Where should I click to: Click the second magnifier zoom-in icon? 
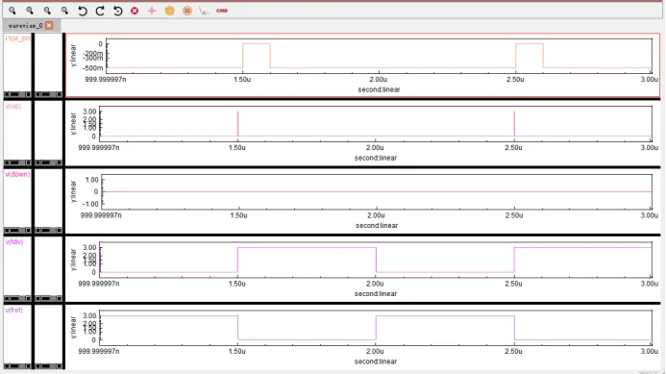pyautogui.click(x=29, y=11)
